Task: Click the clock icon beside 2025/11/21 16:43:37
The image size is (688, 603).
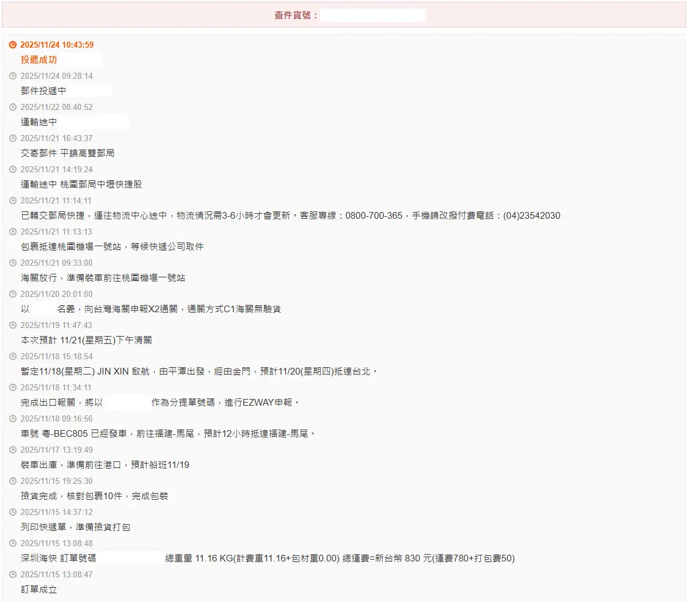Action: (x=13, y=139)
